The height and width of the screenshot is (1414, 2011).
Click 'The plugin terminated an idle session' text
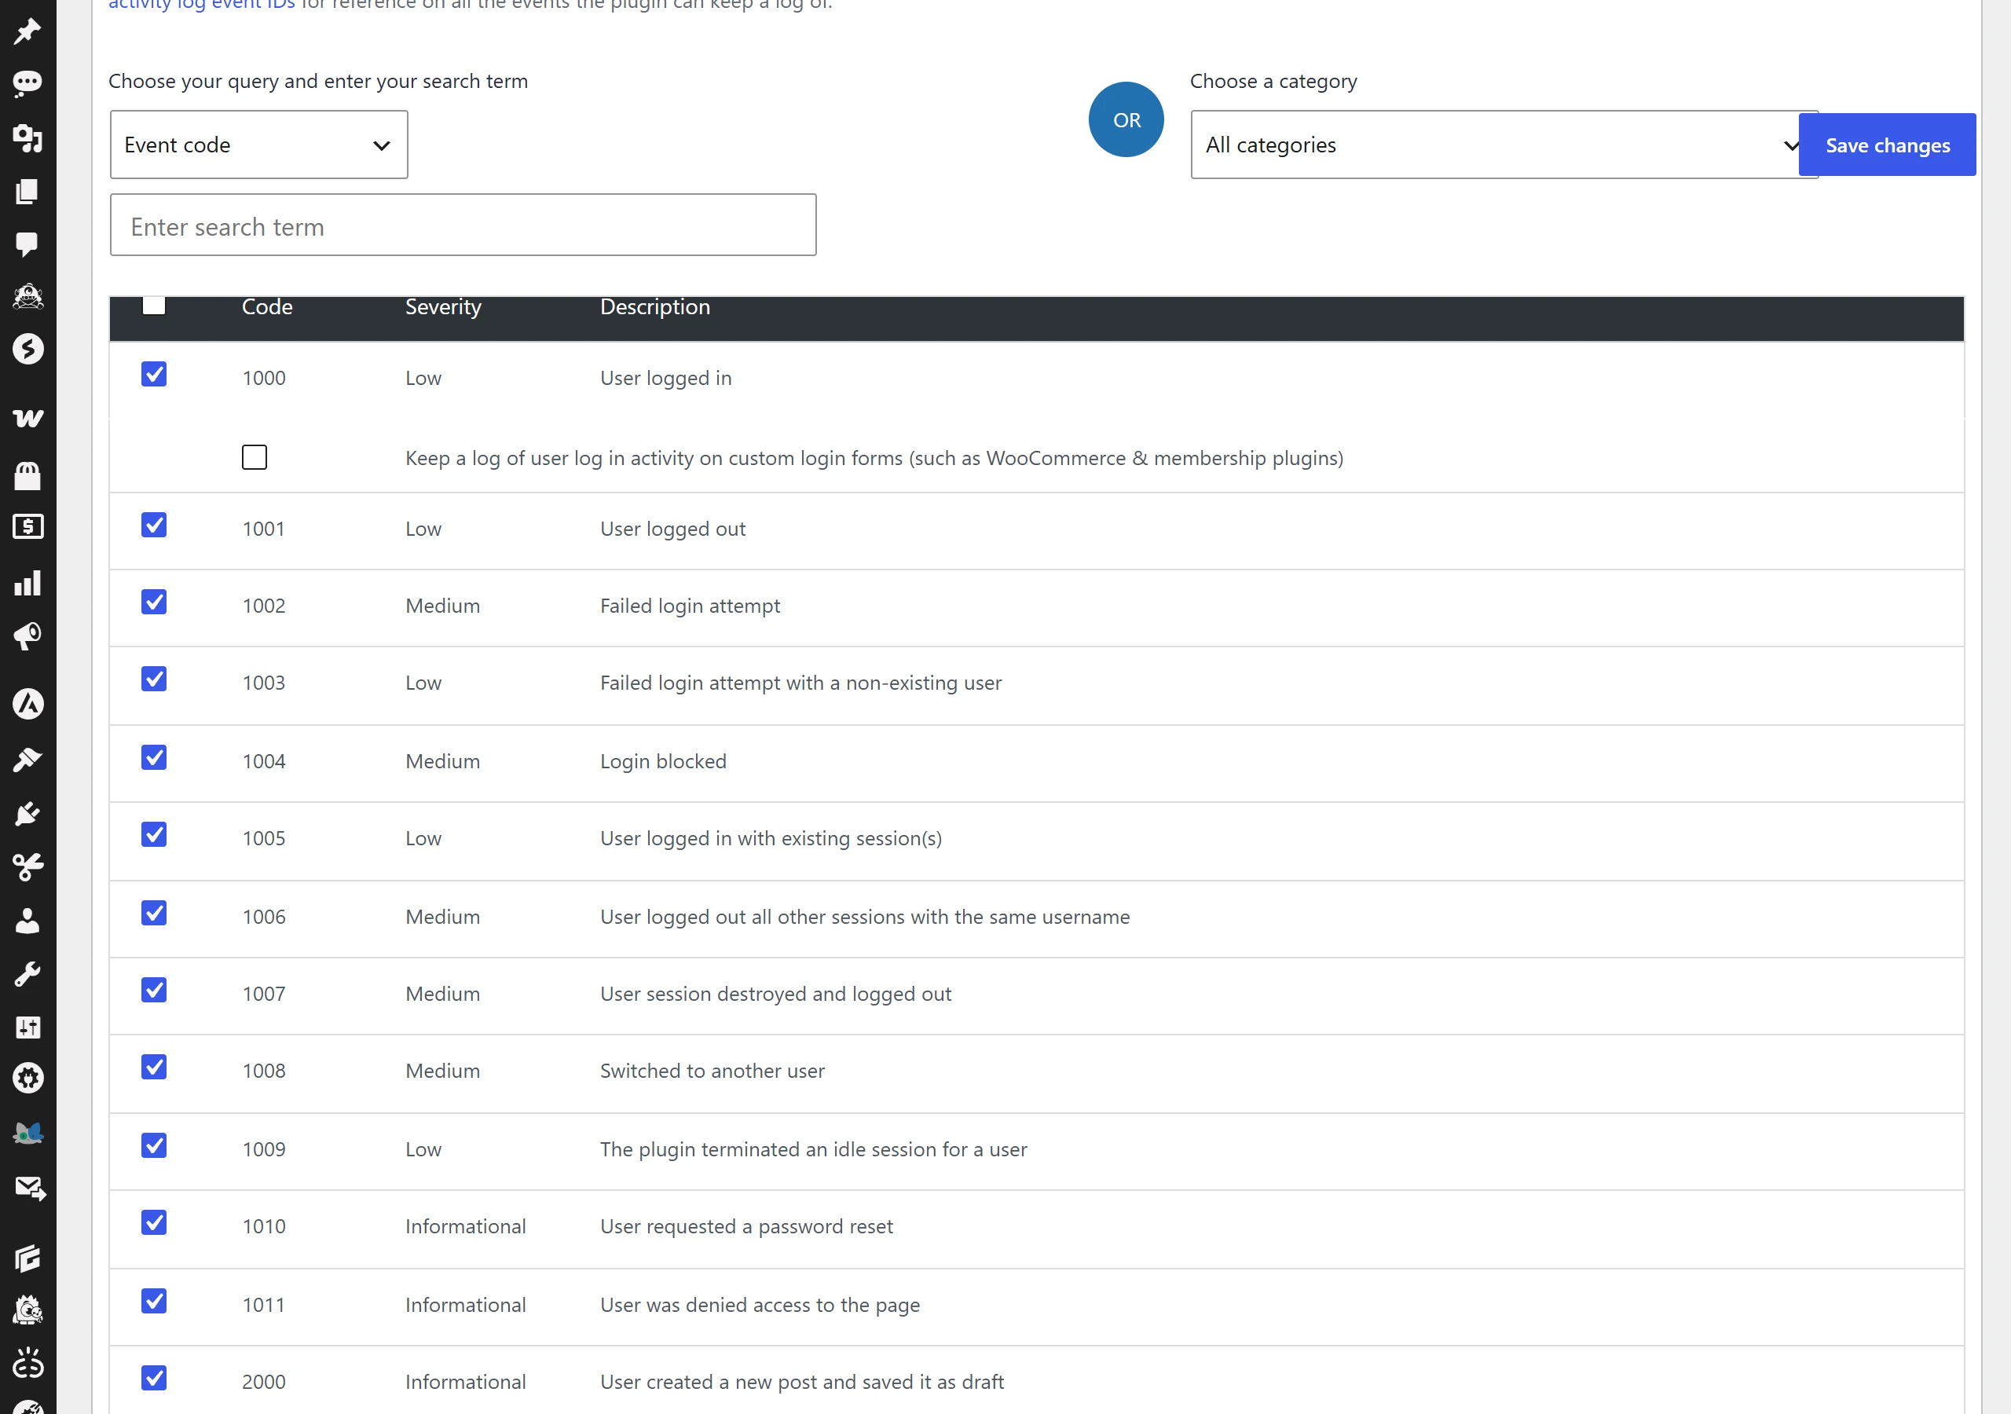point(813,1148)
